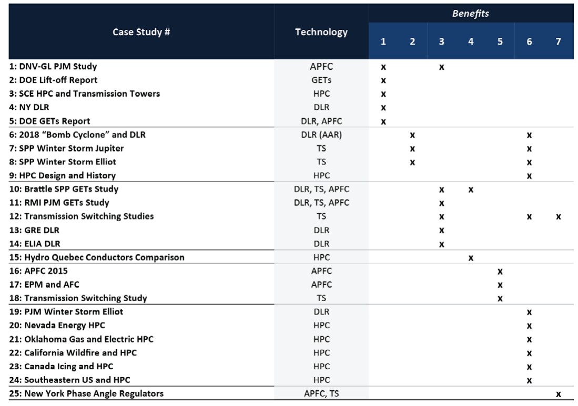Click row '1: DNV-GL PJM Study'

291,67
